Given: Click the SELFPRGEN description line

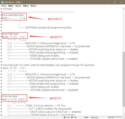Looking at the screenshot, I should click(x=45, y=28).
